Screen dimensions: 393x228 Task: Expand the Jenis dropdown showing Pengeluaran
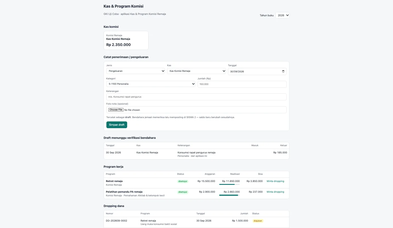pos(136,71)
